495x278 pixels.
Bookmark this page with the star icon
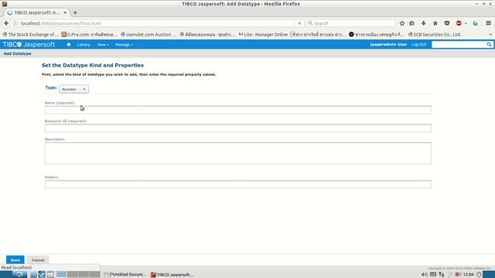point(402,23)
